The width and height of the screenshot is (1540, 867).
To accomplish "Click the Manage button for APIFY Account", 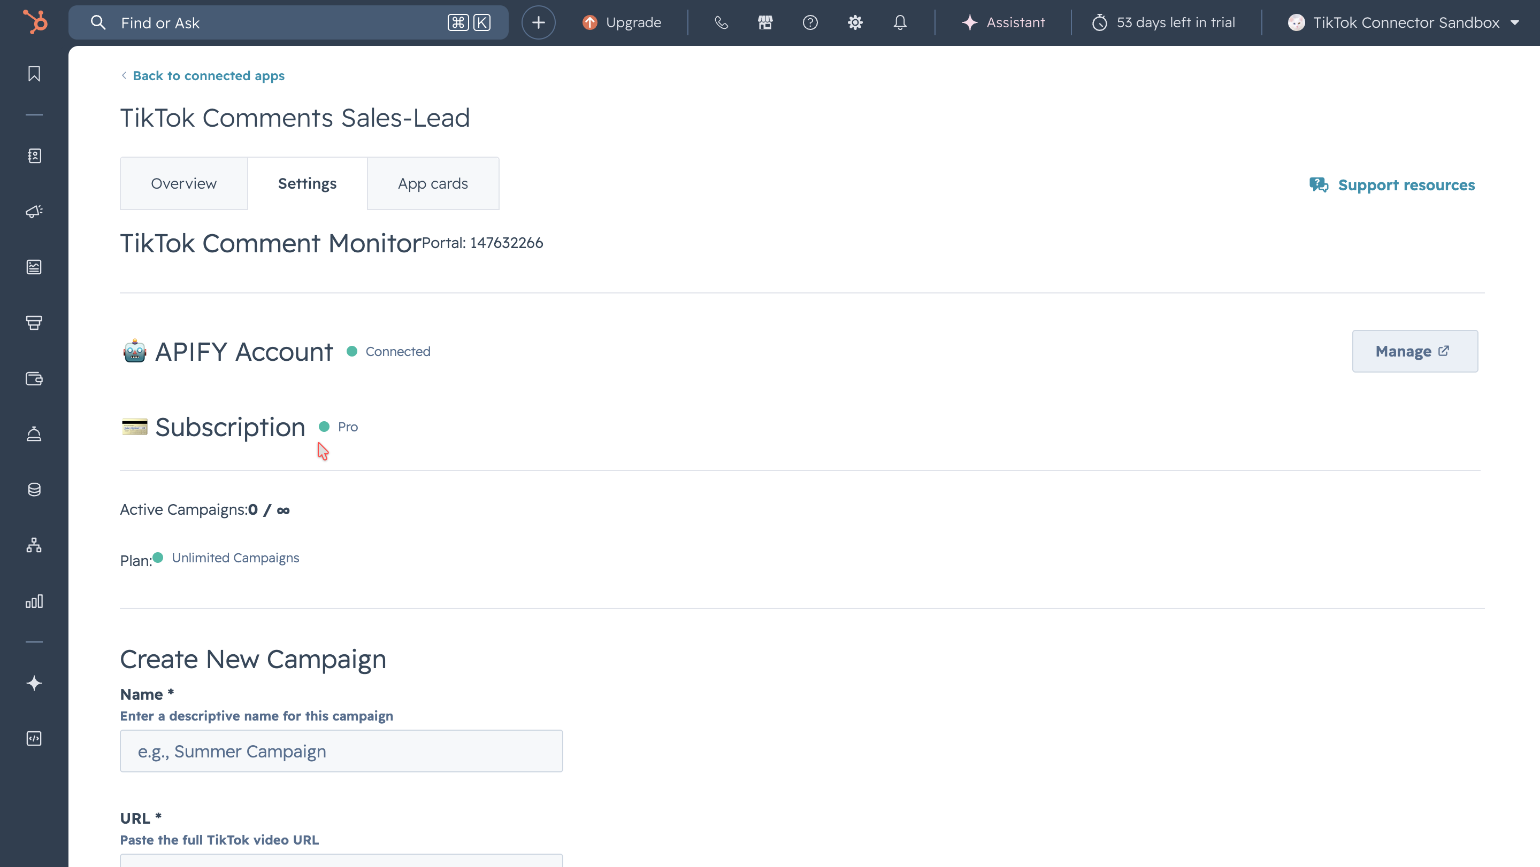I will 1414,351.
